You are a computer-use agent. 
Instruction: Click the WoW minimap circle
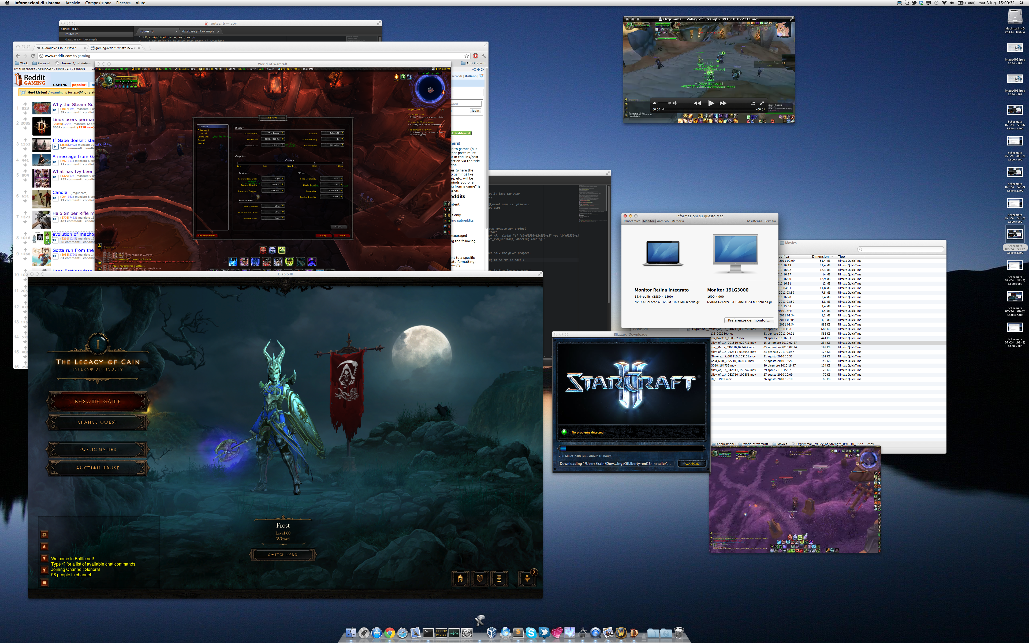click(430, 90)
